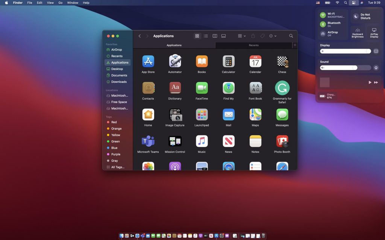Open the Edit menu
The height and width of the screenshot is (240, 385).
[x=39, y=3]
